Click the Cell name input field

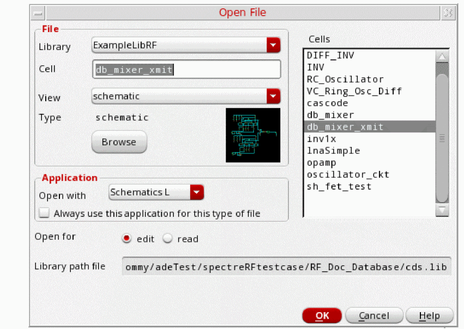pyautogui.click(x=186, y=69)
